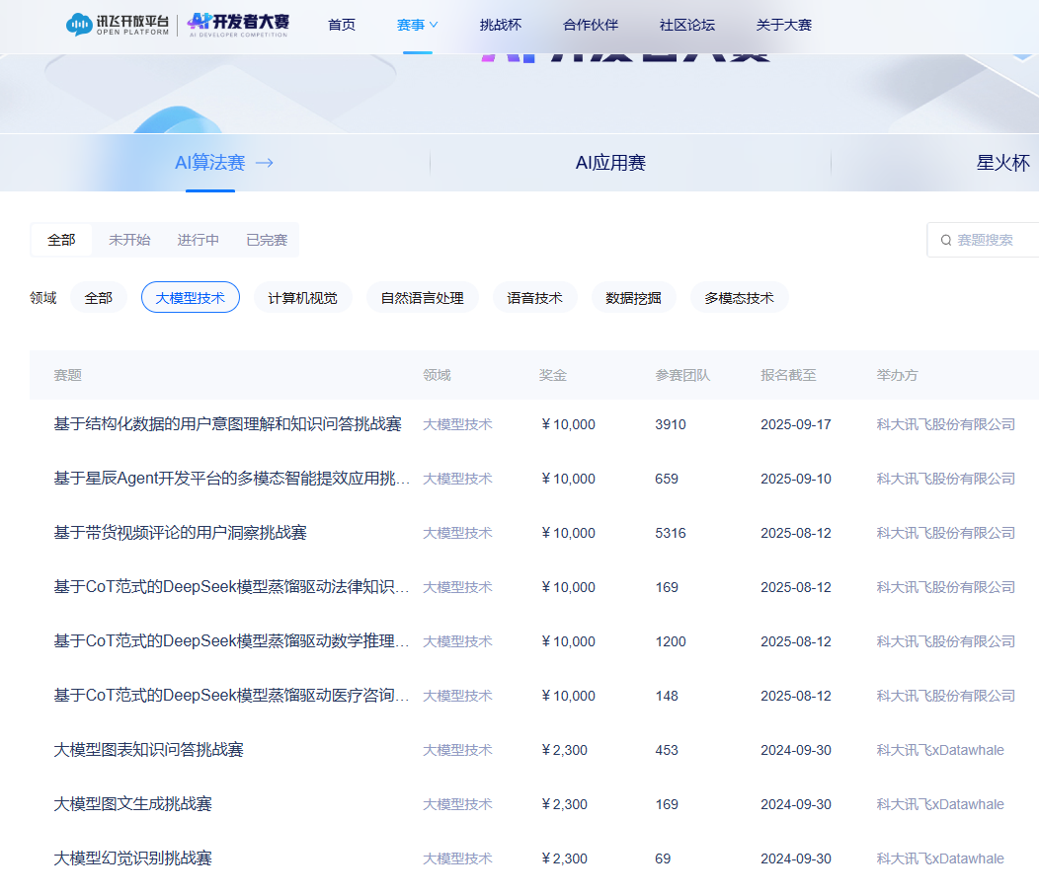Open 基于带货视频评论的用户洞察挑战赛
Image resolution: width=1039 pixels, height=895 pixels.
180,532
